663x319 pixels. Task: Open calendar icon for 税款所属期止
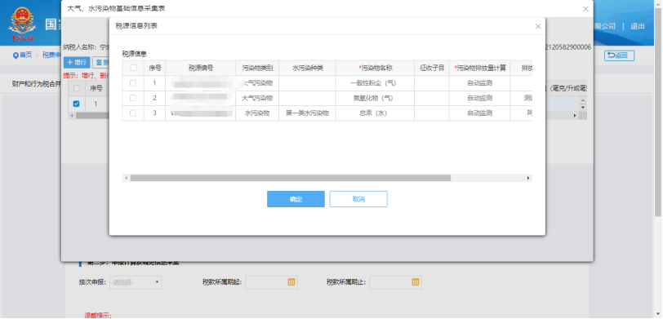coord(416,281)
